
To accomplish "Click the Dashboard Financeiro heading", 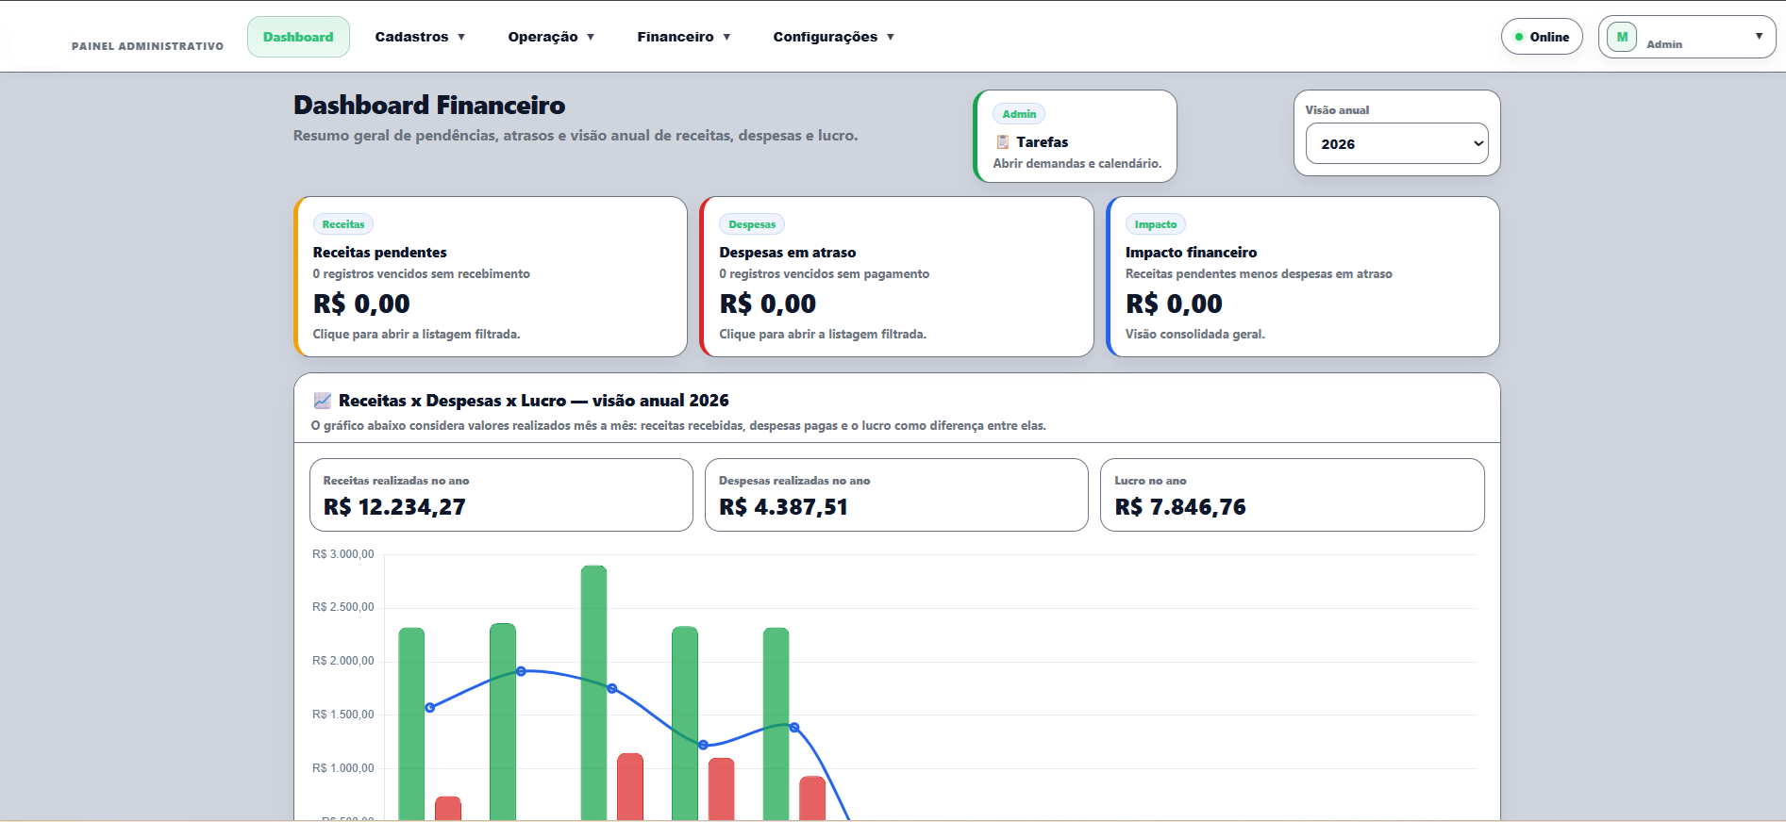I will click(x=429, y=105).
